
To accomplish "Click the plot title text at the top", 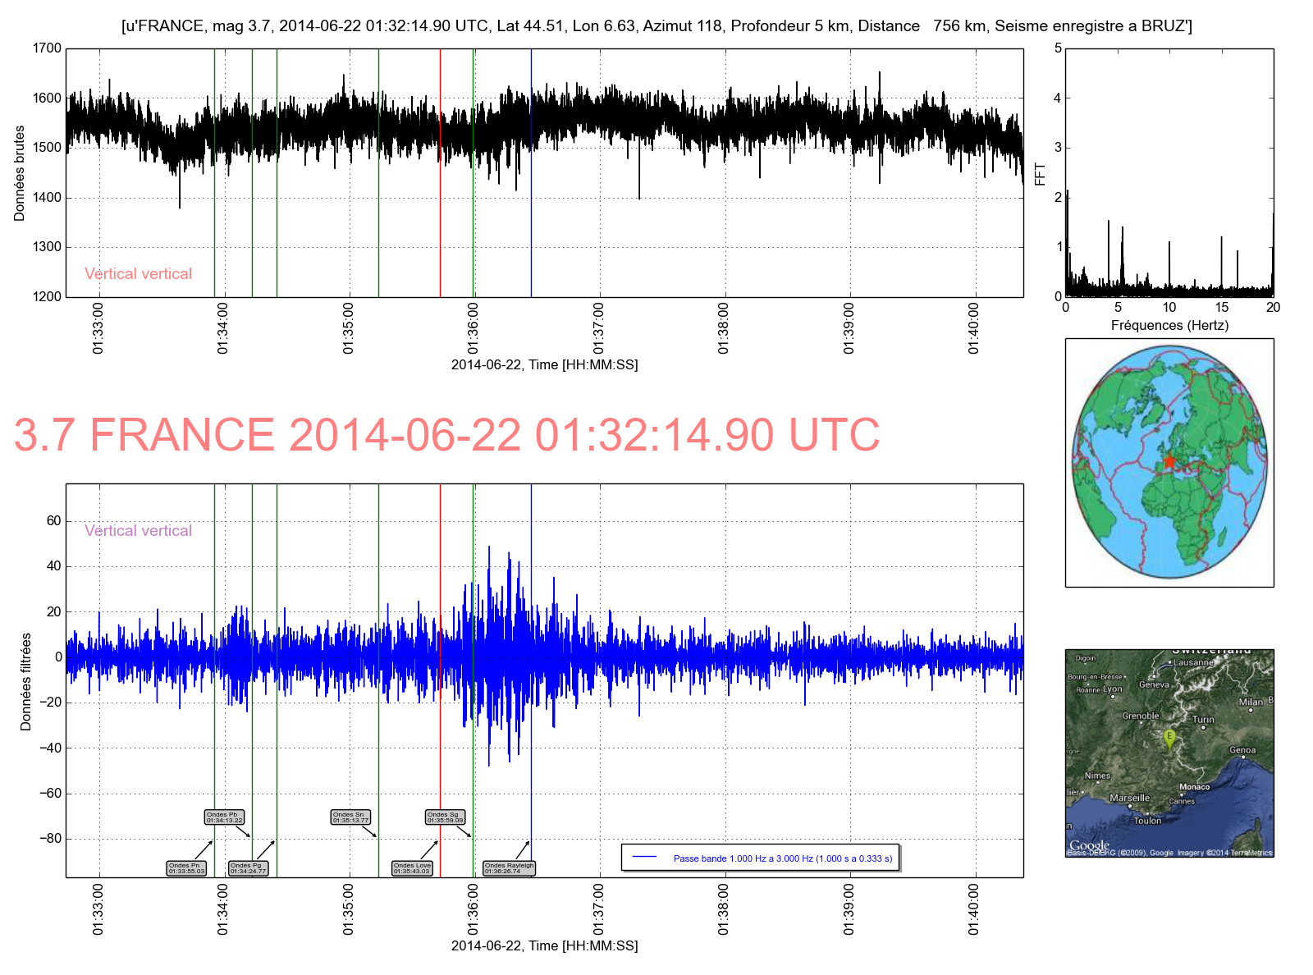I will click(x=656, y=26).
